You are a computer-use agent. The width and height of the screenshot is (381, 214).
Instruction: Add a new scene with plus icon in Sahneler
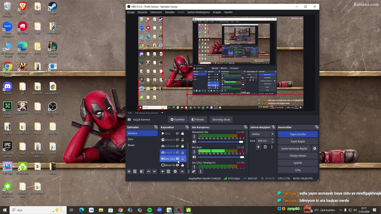tap(129, 171)
